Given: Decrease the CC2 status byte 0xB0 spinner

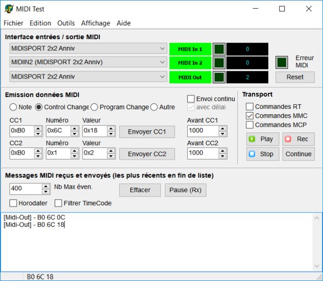Looking at the screenshot, I should 38,156.
